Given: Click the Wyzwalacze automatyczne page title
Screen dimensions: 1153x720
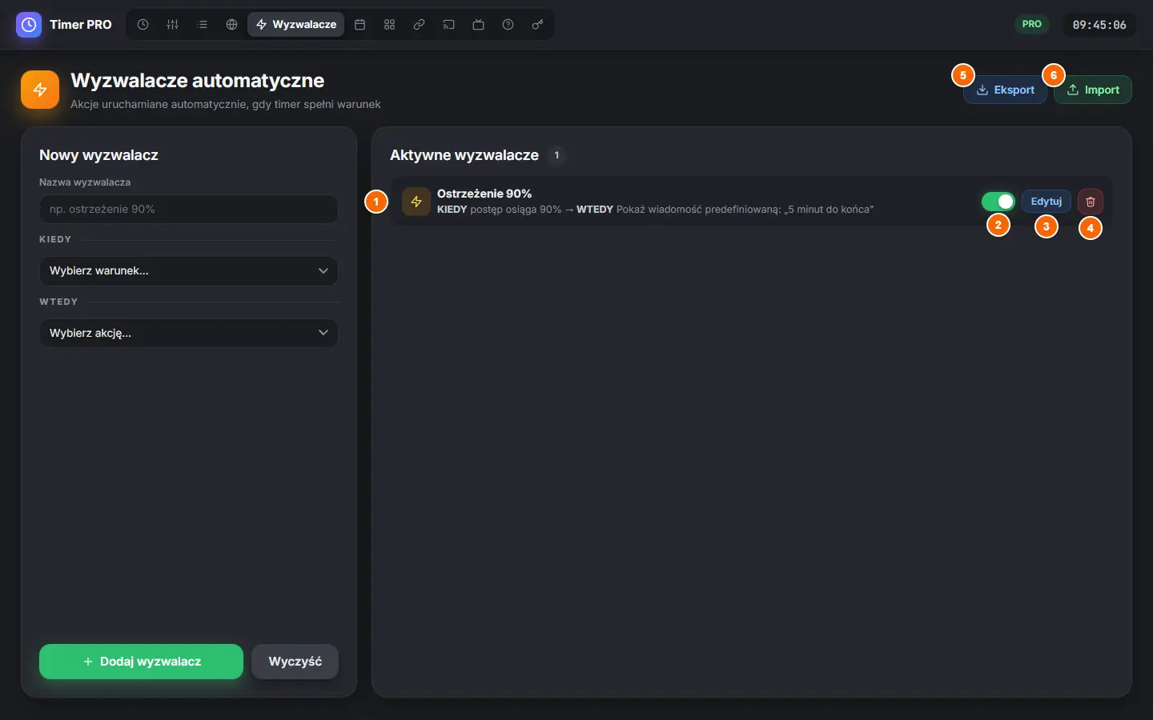Looking at the screenshot, I should point(197,80).
